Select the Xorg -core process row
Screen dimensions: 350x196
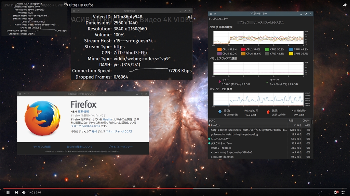(x=259, y=130)
